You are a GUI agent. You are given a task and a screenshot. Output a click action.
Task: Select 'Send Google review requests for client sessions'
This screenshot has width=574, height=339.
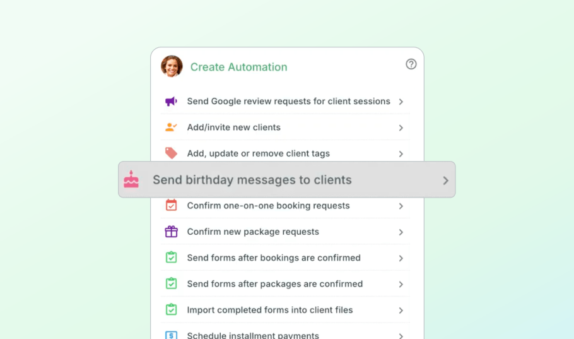click(285, 101)
